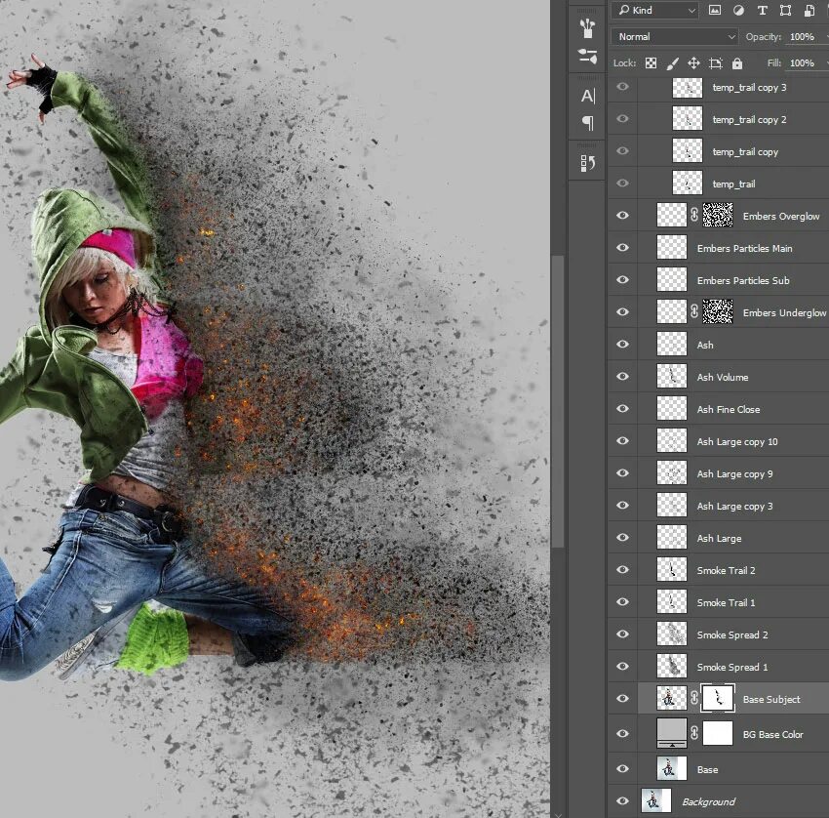Click the Lock all padlock icon
Image resolution: width=829 pixels, height=818 pixels.
(737, 63)
